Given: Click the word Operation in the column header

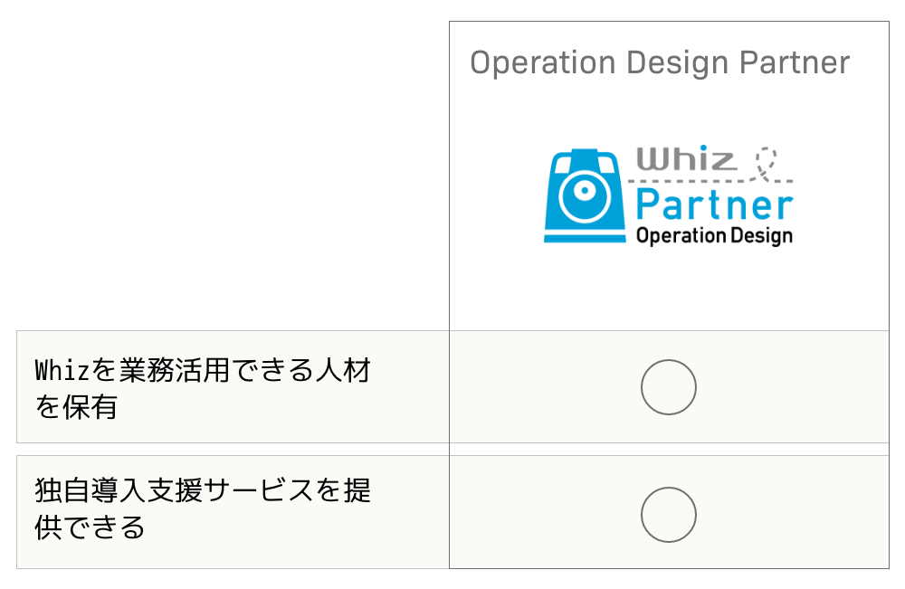Looking at the screenshot, I should point(543,62).
